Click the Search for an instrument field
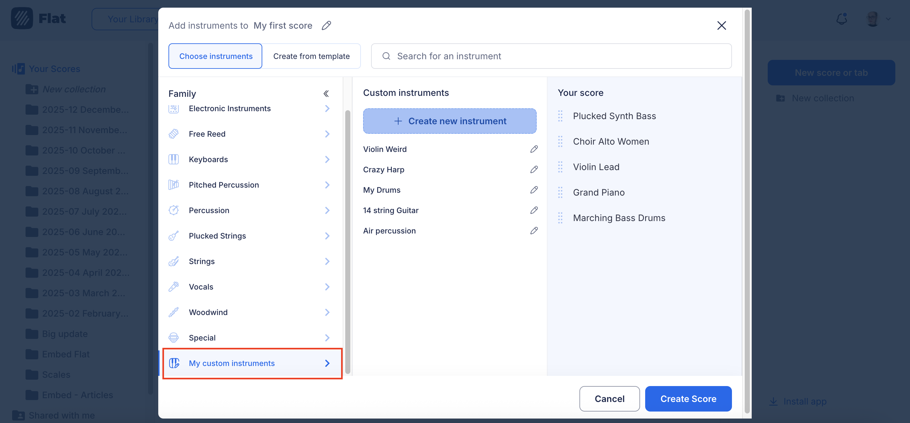Viewport: 910px width, 423px height. pyautogui.click(x=551, y=56)
